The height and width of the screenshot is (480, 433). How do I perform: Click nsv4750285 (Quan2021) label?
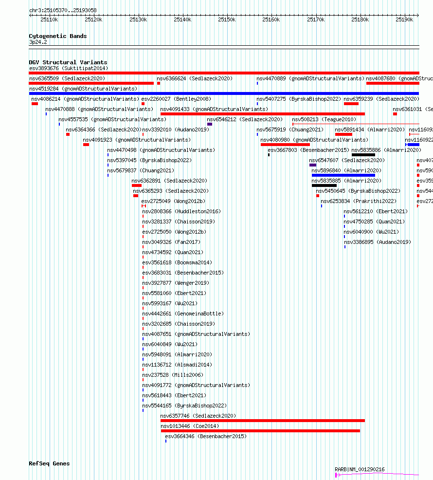(374, 222)
